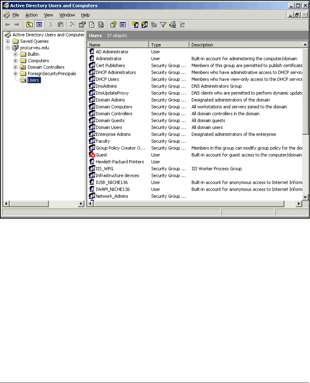The width and height of the screenshot is (310, 383).
Task: Toggle Show/Hide Console Tree button
Action: tap(39, 25)
